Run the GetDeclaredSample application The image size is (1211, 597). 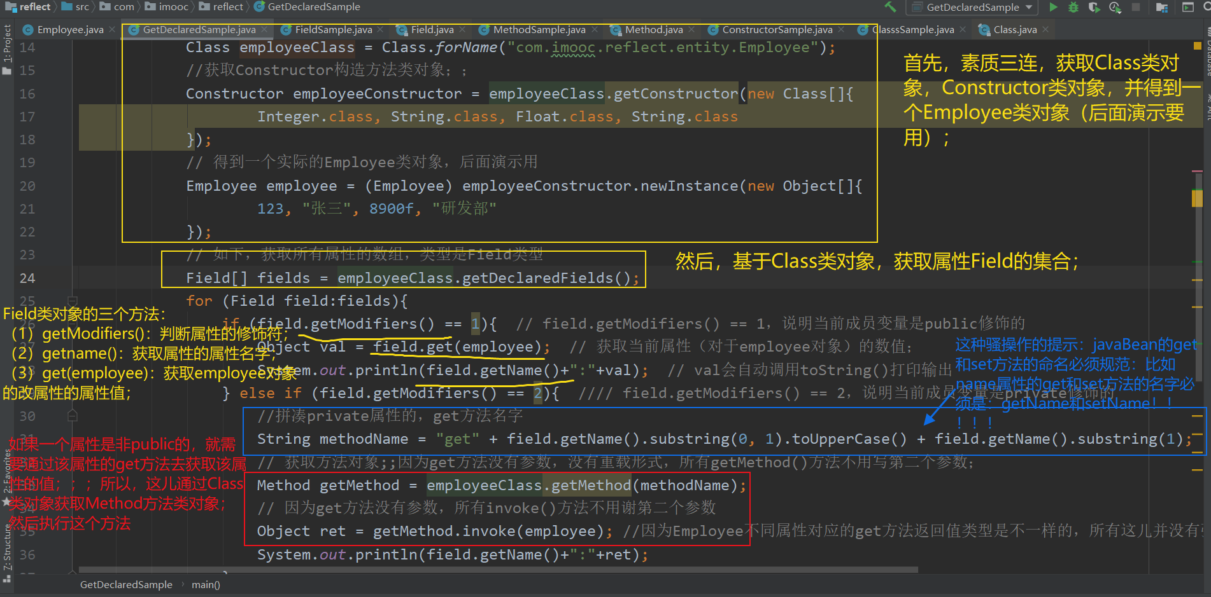pos(1054,8)
